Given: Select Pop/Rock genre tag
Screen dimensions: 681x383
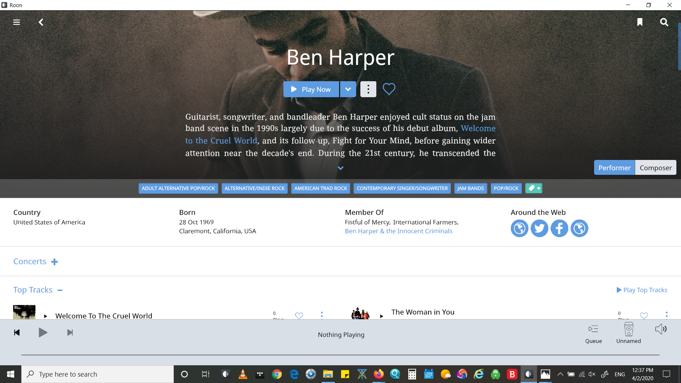Looking at the screenshot, I should pos(506,188).
